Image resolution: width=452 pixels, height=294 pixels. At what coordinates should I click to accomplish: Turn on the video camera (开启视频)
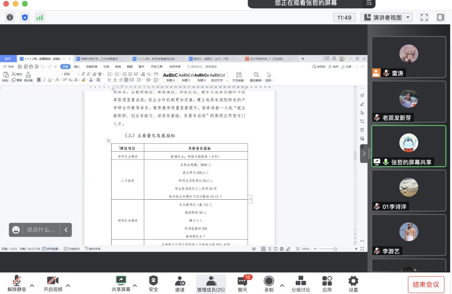(53, 281)
